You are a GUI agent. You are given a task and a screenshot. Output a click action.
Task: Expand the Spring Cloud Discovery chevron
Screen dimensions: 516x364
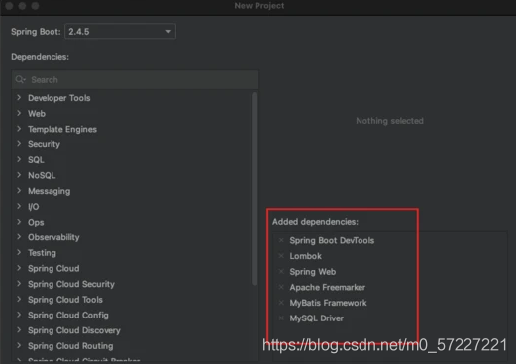19,330
